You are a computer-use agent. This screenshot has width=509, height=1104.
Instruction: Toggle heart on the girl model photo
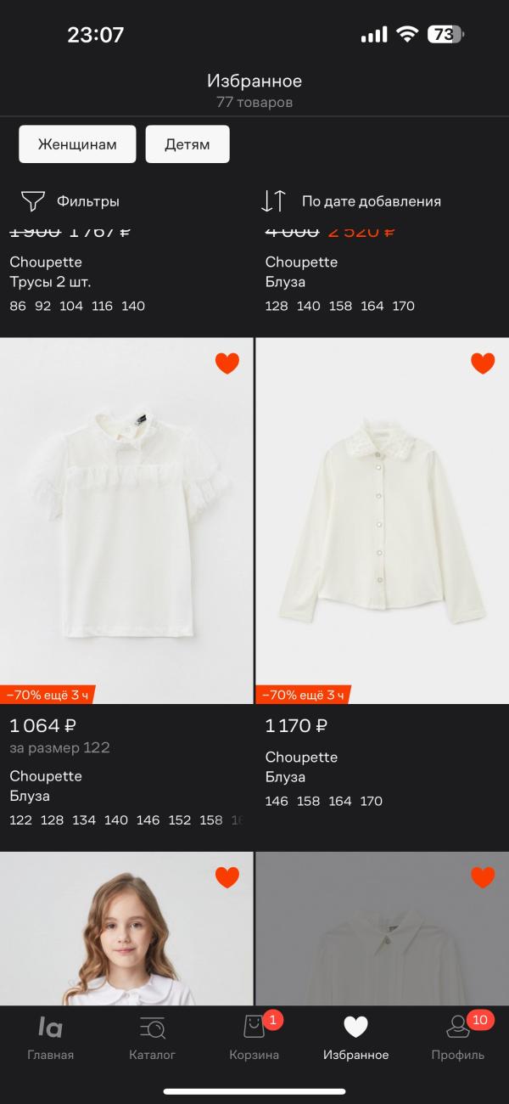(x=227, y=877)
